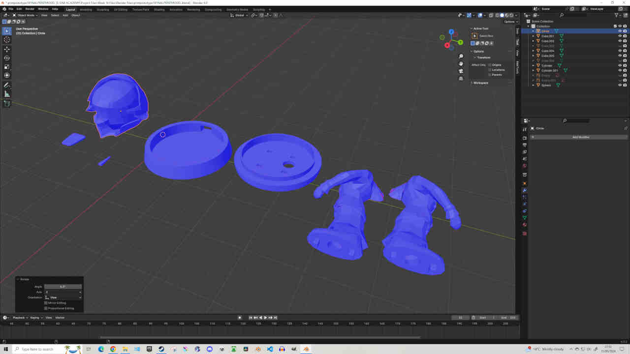Play the animation in the timeline
This screenshot has height=354, width=630.
[265, 318]
